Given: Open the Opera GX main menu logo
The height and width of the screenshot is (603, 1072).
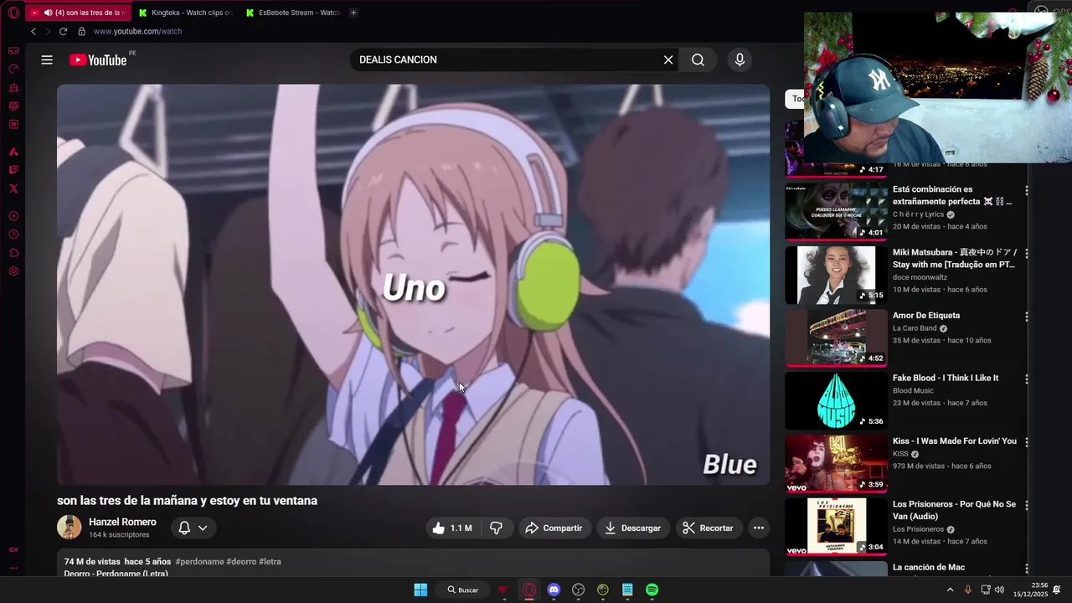Looking at the screenshot, I should tap(13, 13).
